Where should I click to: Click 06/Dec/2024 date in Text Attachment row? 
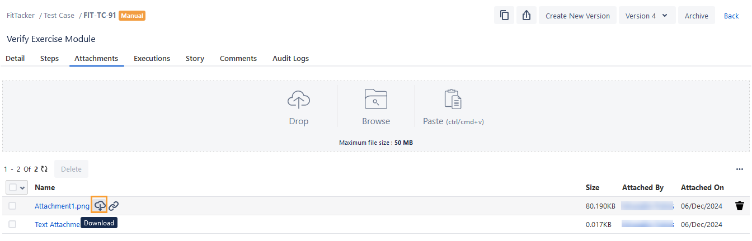[702, 224]
